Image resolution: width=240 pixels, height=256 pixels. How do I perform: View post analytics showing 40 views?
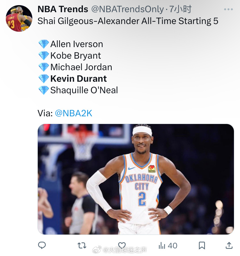pyautogui.click(x=168, y=245)
